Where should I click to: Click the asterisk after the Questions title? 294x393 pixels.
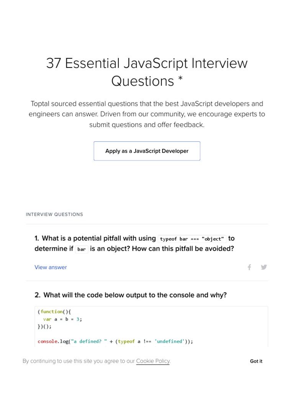pyautogui.click(x=180, y=80)
